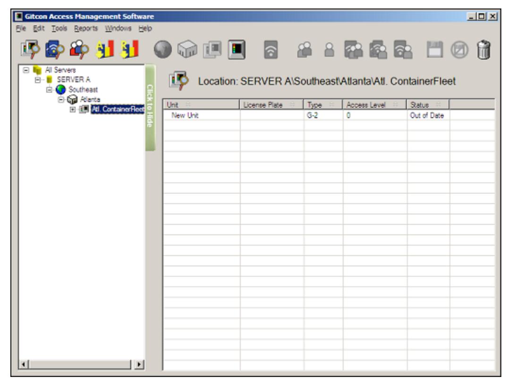Sort by the Unit column header
Viewport: 507px width, 385px height.
201,105
